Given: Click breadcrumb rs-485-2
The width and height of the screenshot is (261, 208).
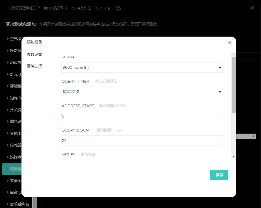Looking at the screenshot, I should 81,8.
